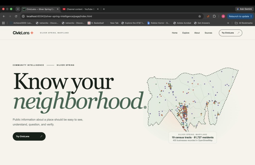Click the dark Try CivicLens hero button
This screenshot has width=255, height=165.
click(x=29, y=136)
